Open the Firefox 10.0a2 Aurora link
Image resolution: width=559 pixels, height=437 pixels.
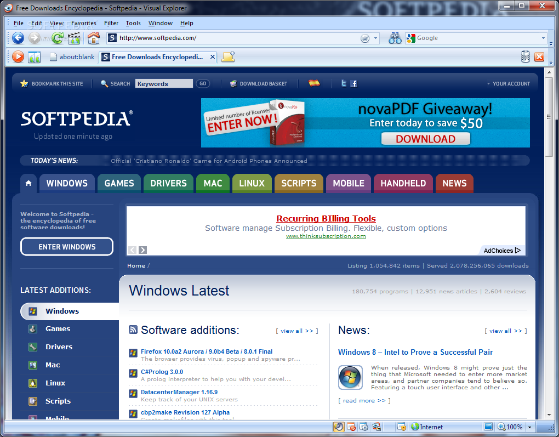[207, 351]
